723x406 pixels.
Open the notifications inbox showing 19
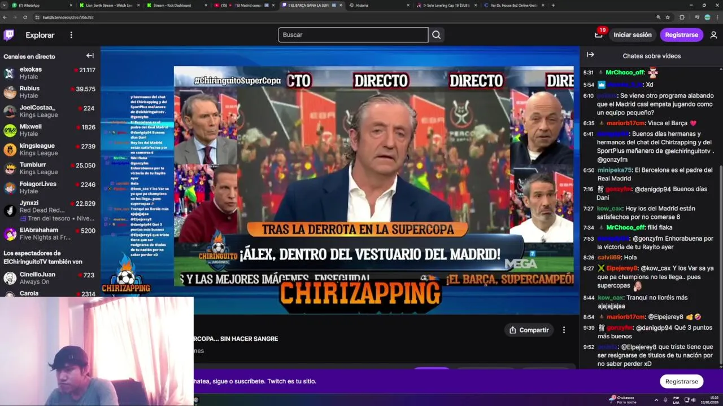point(599,34)
